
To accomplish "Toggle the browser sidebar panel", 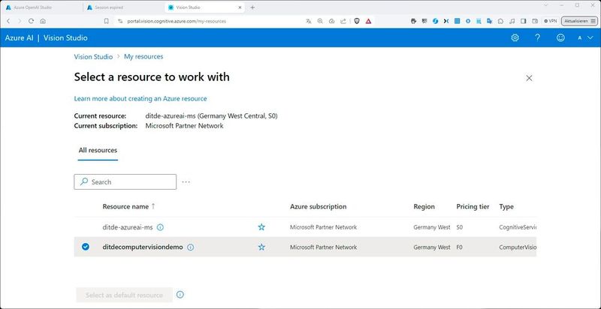I will pyautogui.click(x=524, y=22).
